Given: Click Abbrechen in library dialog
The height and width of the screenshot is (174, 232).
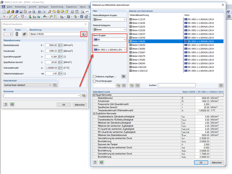Looking at the screenshot, I should (217, 162).
